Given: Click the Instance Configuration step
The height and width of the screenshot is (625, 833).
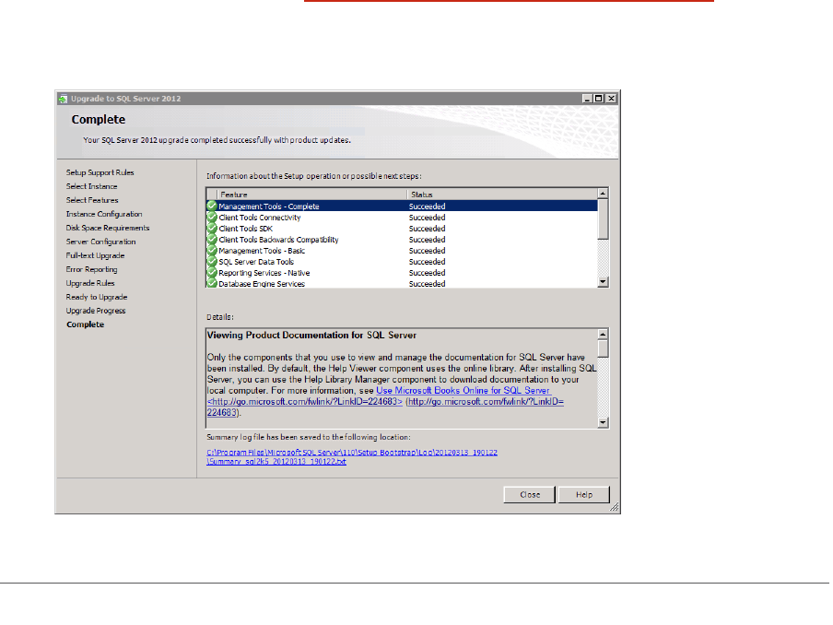Looking at the screenshot, I should click(104, 214).
